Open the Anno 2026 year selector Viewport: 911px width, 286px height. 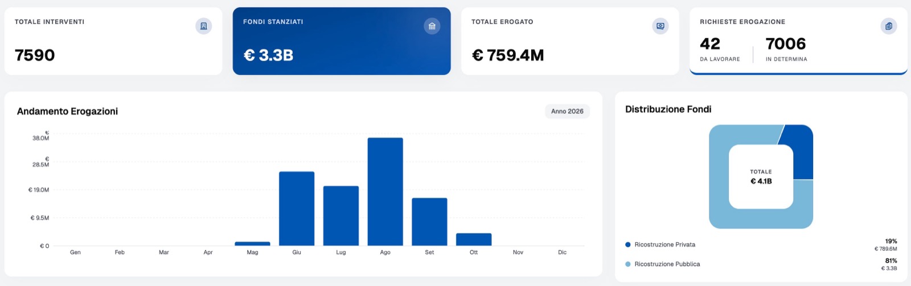(x=567, y=112)
